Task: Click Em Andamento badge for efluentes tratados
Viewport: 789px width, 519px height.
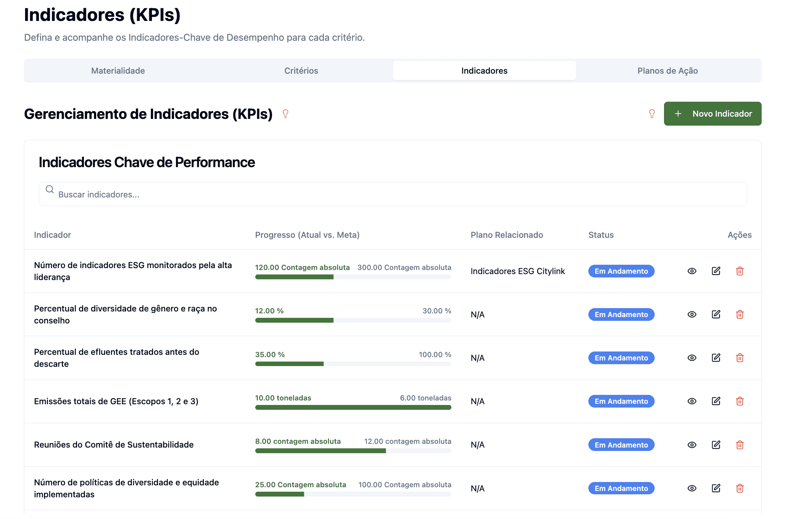Action: (x=621, y=358)
